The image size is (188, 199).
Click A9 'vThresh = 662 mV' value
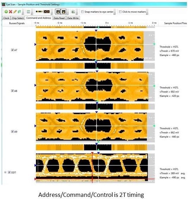pos(169,133)
